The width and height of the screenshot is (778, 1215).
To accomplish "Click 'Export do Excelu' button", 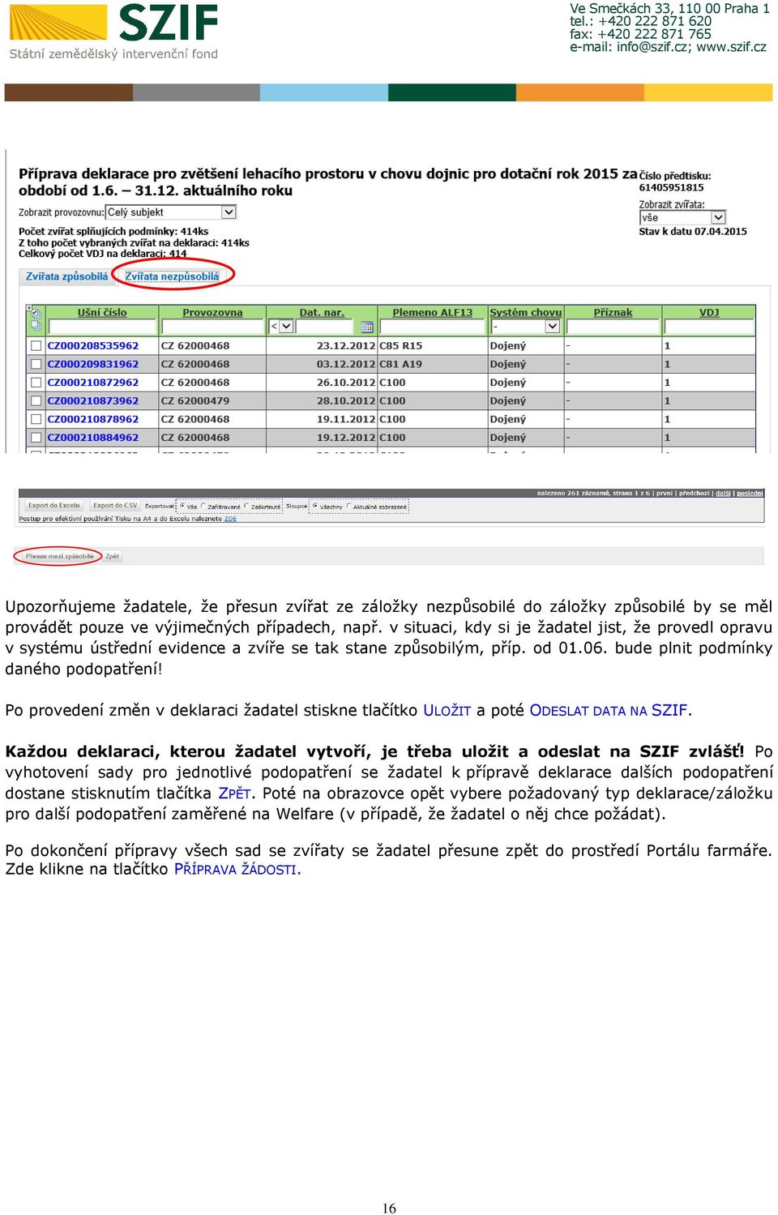I will pyautogui.click(x=54, y=506).
